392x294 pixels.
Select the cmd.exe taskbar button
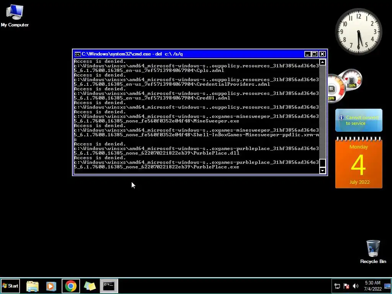tap(109, 286)
